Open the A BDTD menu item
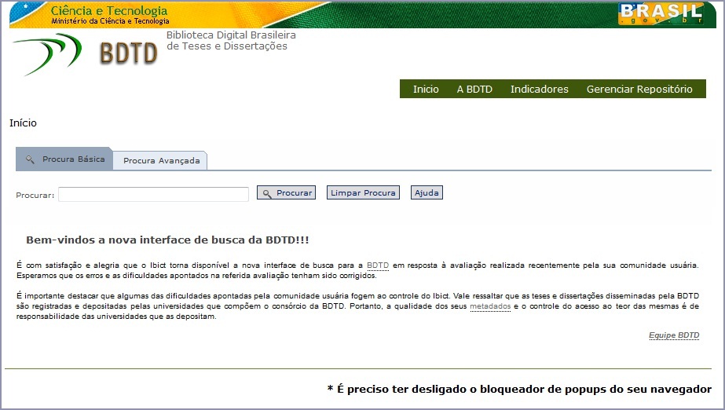This screenshot has width=725, height=410. pos(474,90)
